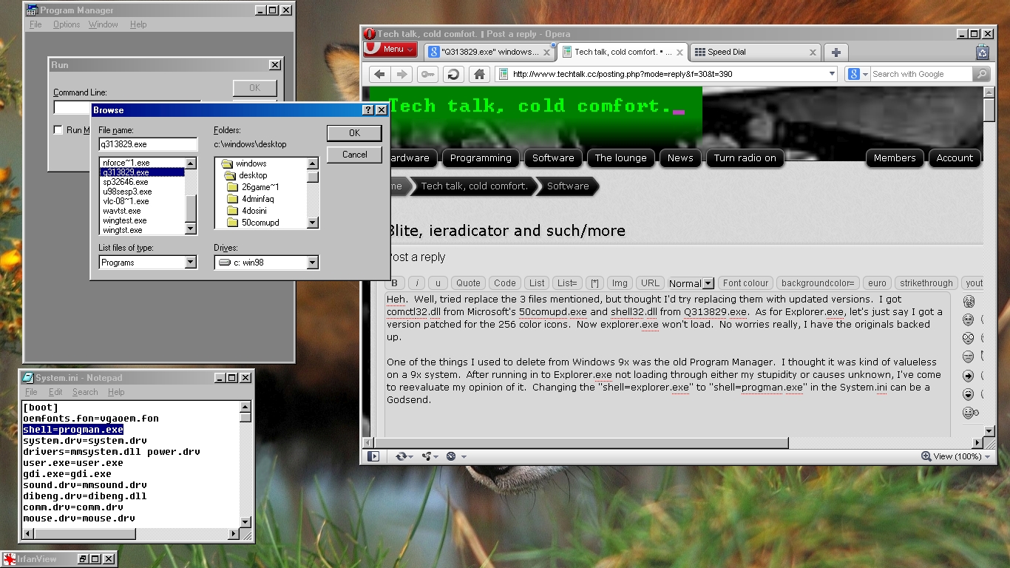Open the Drives dropdown in Browse dialog

(x=313, y=263)
